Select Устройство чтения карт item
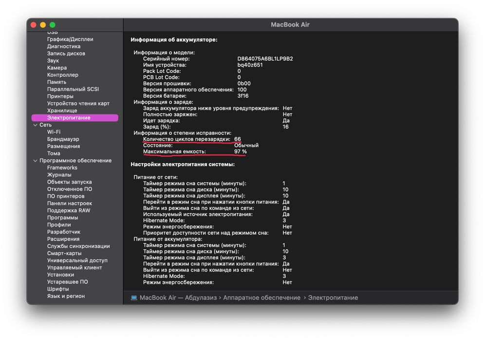The height and width of the screenshot is (340, 485). tap(78, 103)
